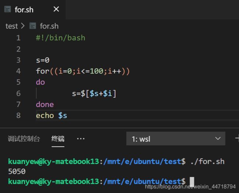Click the 's=0' code line
Viewport: 239px width, 193px height.
pyautogui.click(x=43, y=60)
